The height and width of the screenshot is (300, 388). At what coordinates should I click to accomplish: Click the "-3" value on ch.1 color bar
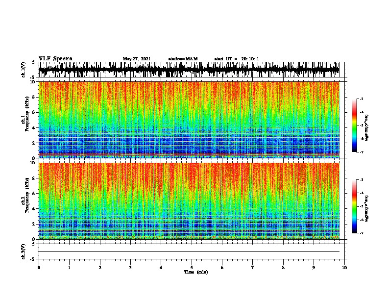362,99
